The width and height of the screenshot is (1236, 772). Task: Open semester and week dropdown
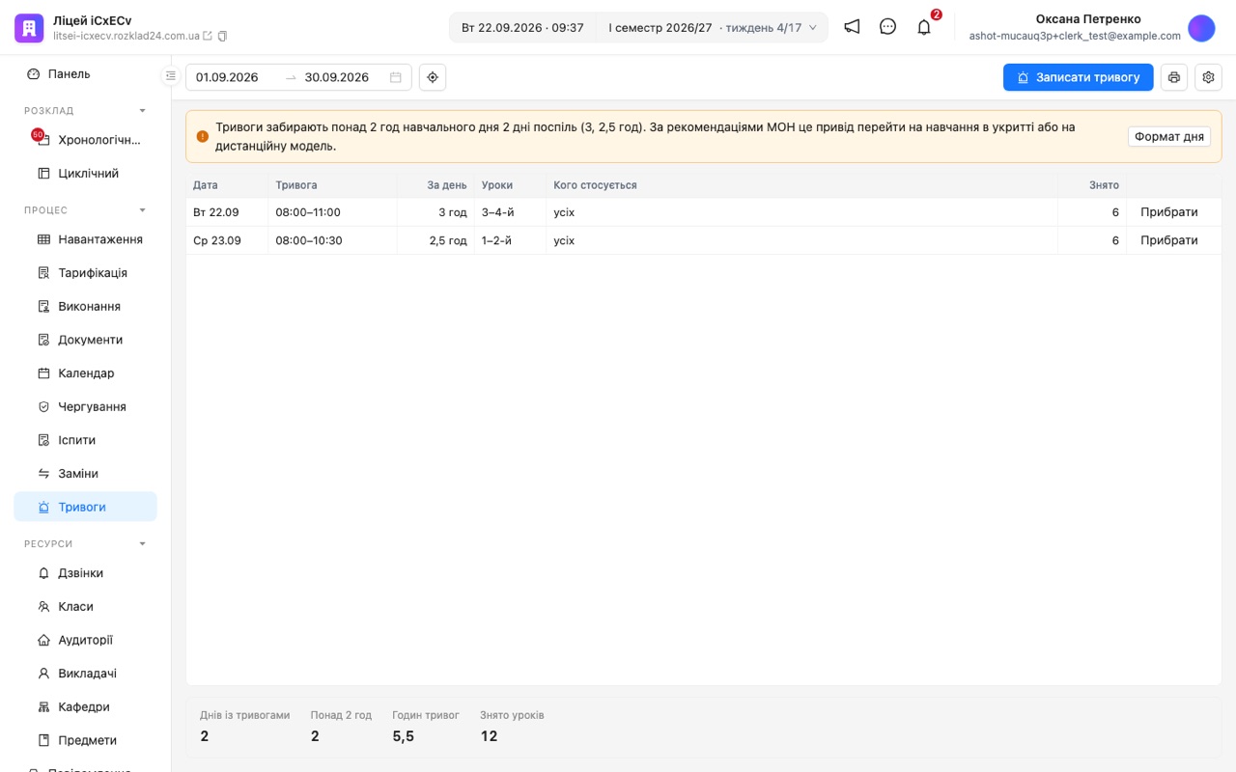[x=713, y=28]
